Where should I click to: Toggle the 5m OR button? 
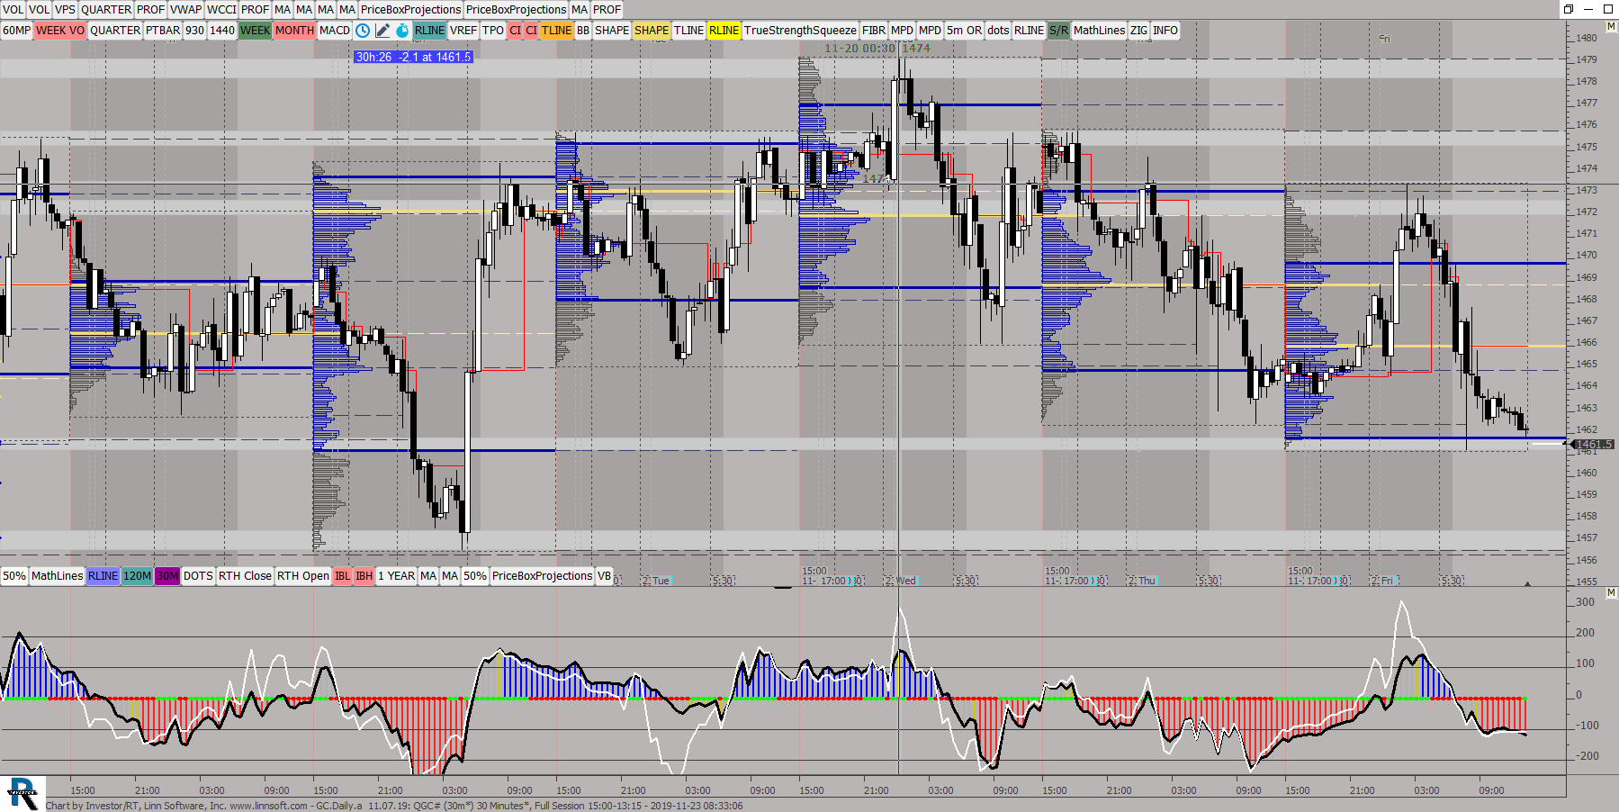964,31
